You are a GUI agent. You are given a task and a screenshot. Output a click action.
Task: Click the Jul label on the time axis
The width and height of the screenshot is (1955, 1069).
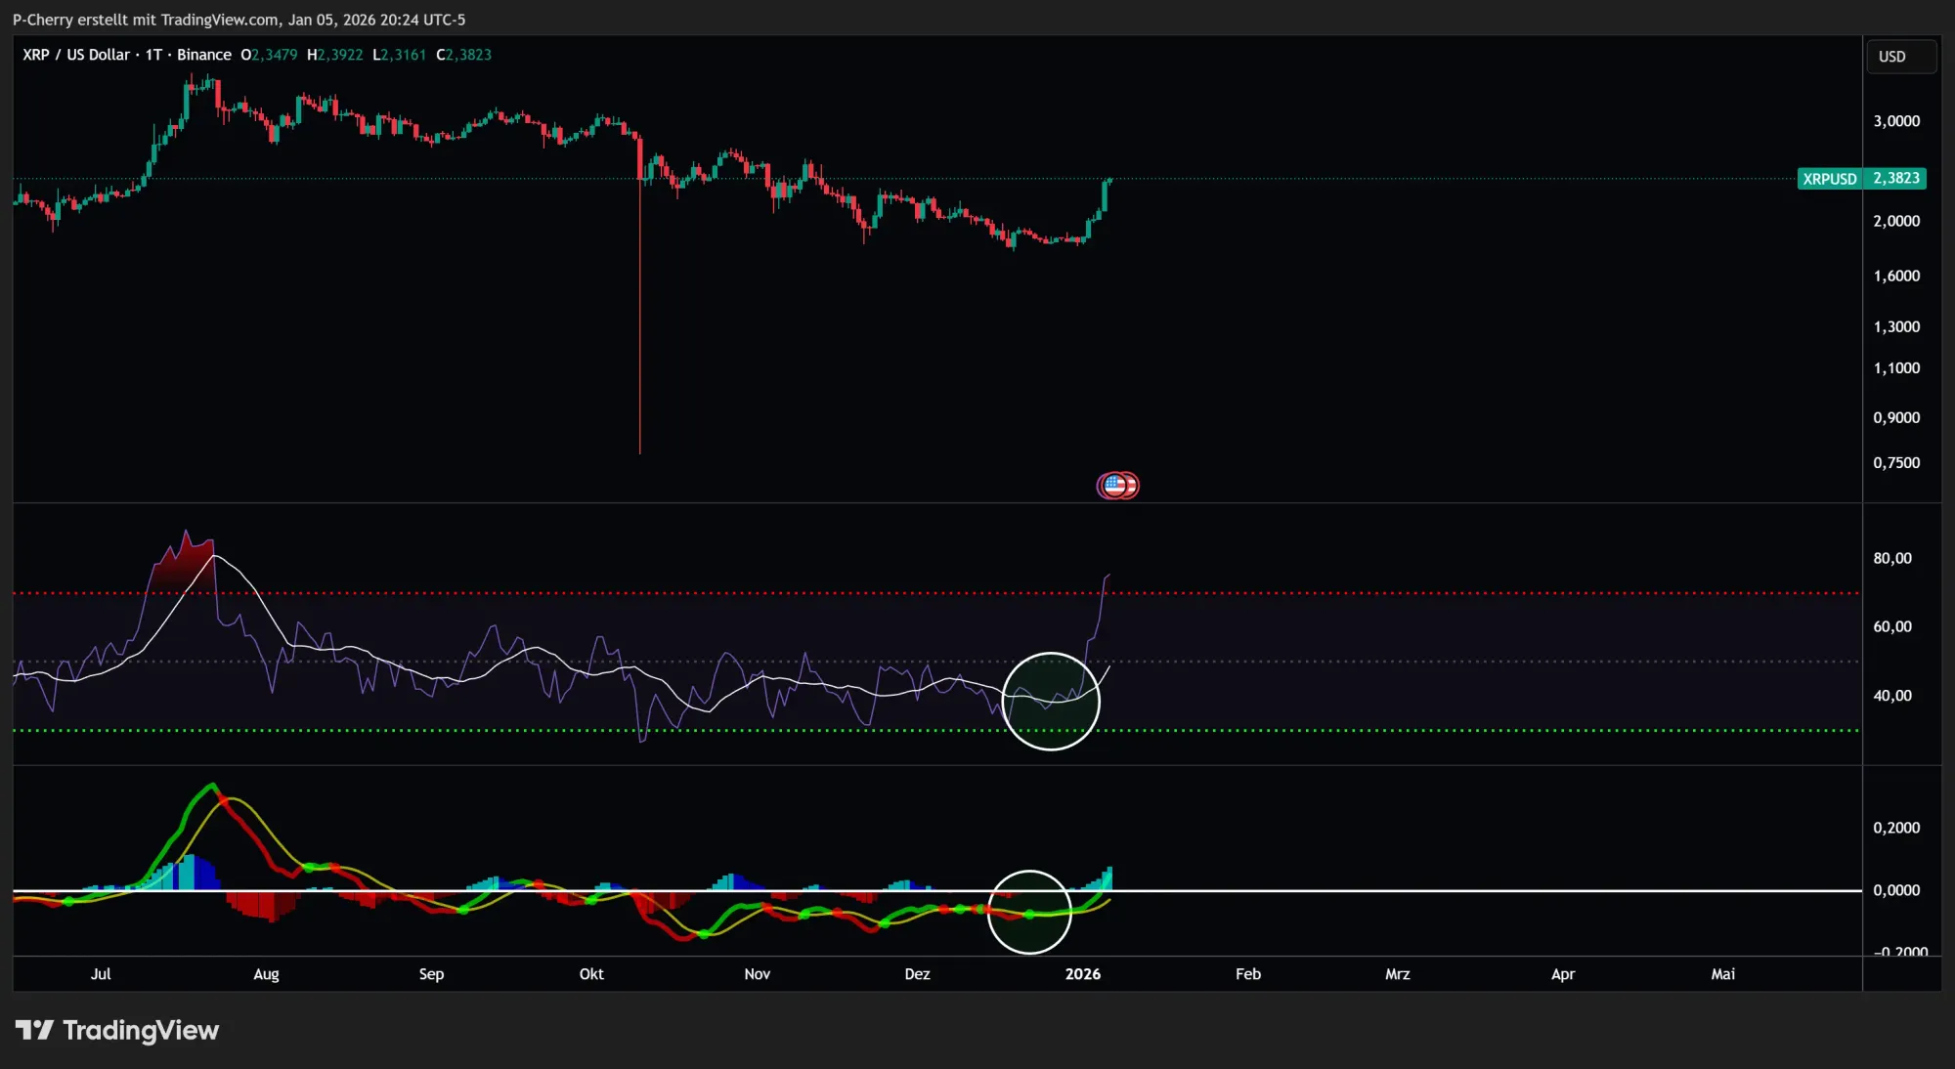[x=101, y=974]
